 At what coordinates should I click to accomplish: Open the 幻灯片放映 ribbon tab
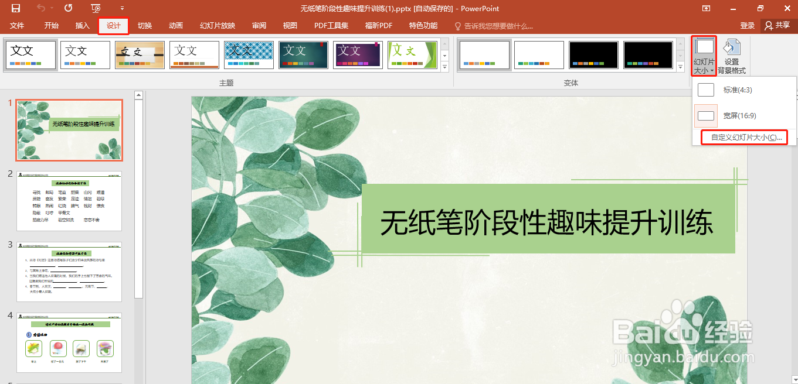218,26
